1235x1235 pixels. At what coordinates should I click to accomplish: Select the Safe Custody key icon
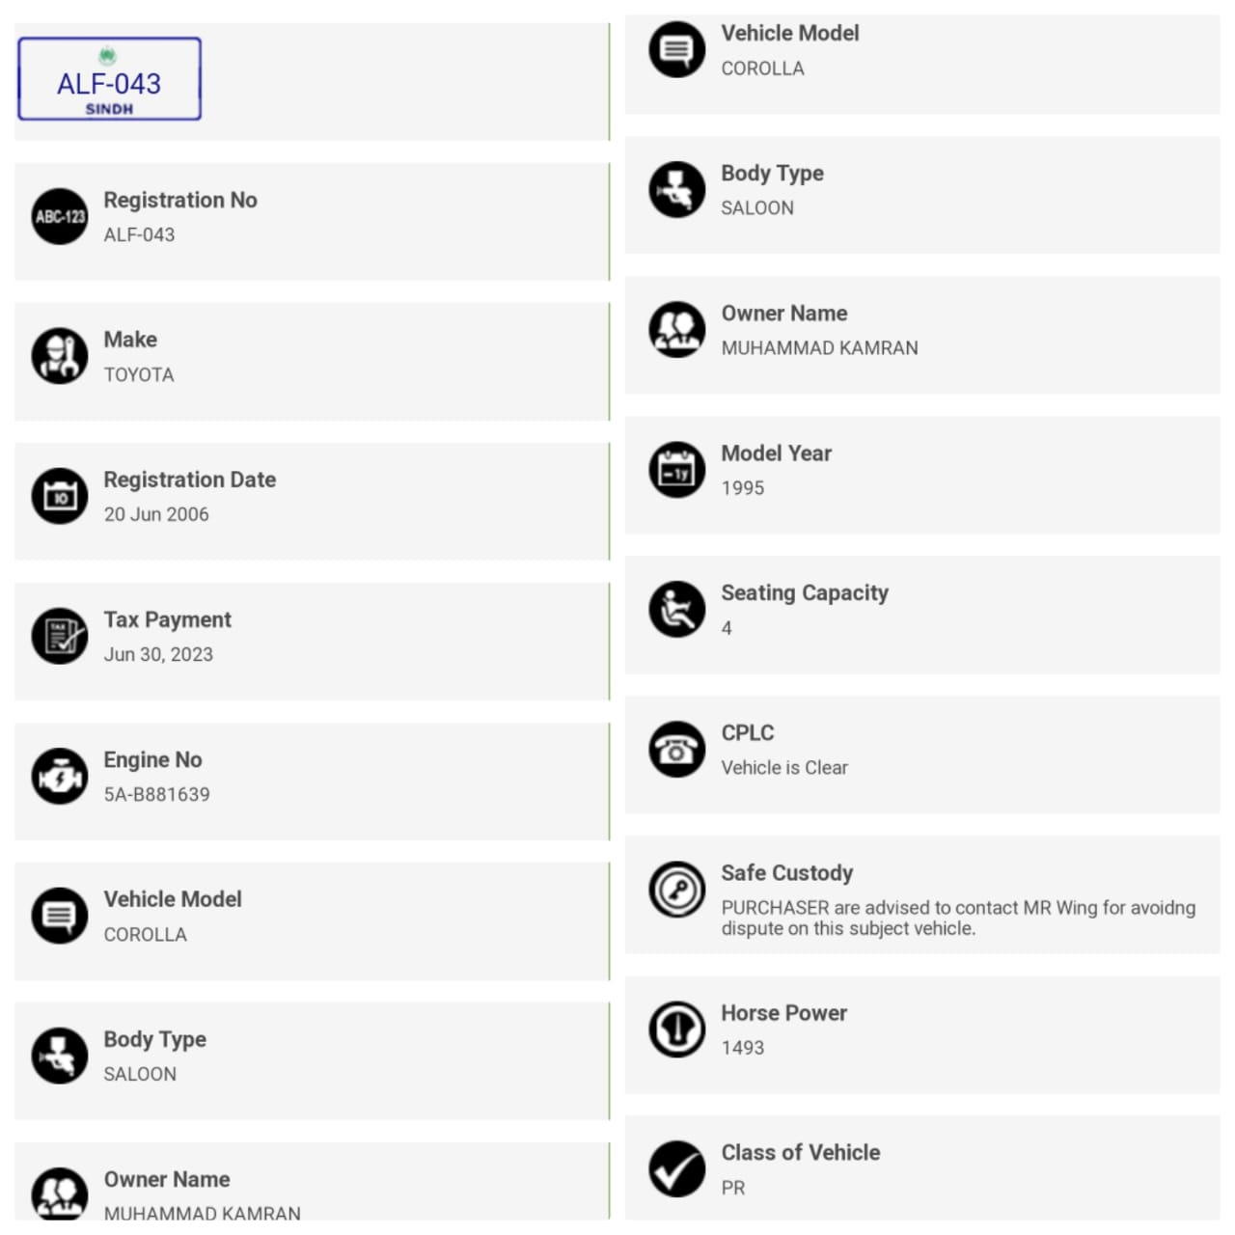coord(677,889)
